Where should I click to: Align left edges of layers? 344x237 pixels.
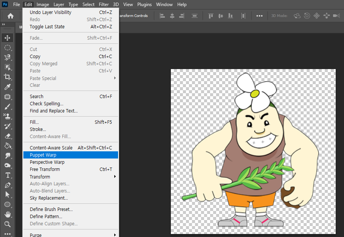click(x=162, y=16)
